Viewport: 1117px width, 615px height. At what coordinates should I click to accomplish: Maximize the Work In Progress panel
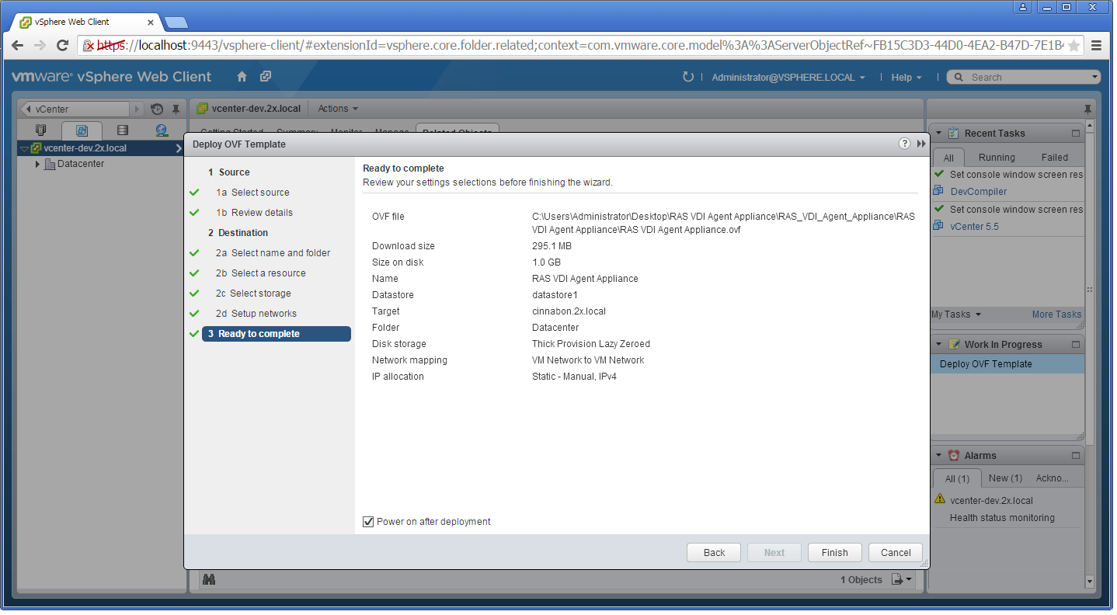point(1076,344)
